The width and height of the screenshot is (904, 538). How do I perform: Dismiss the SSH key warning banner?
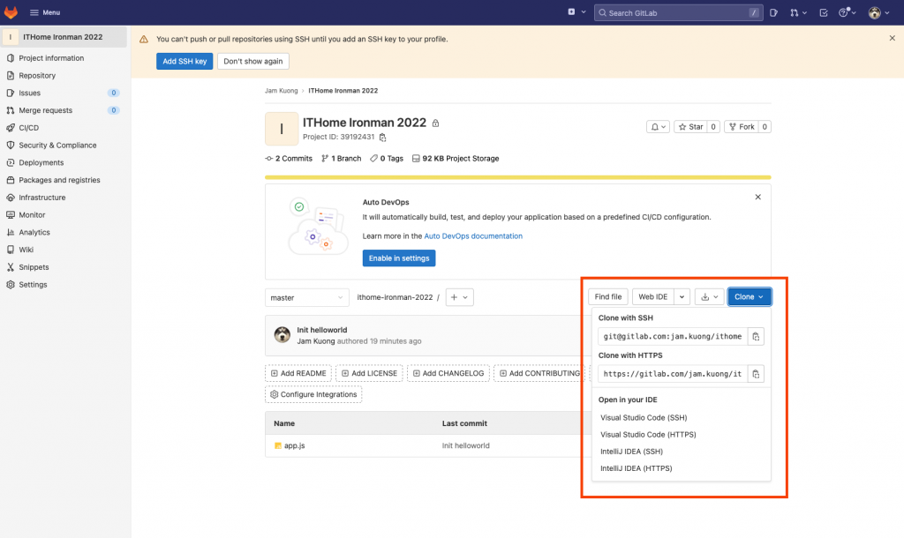tap(892, 38)
